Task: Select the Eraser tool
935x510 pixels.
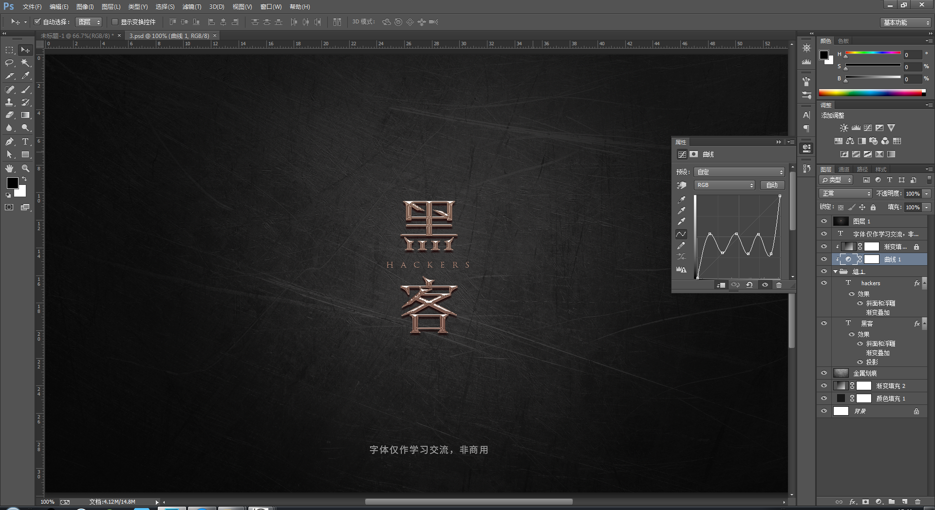Action: coord(9,115)
